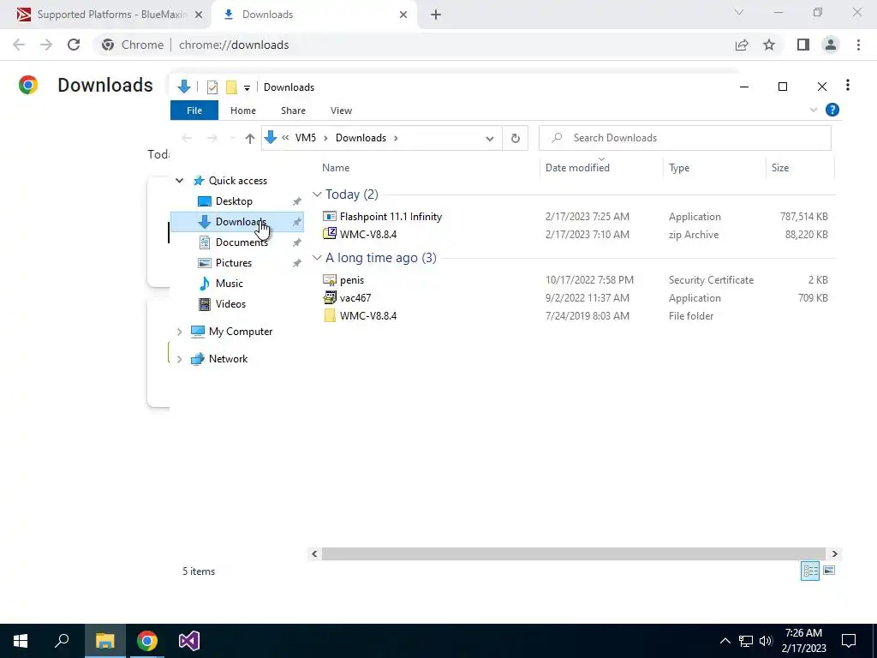Viewport: 877px width, 658px height.
Task: Click the Search Downloads field
Action: 685,138
